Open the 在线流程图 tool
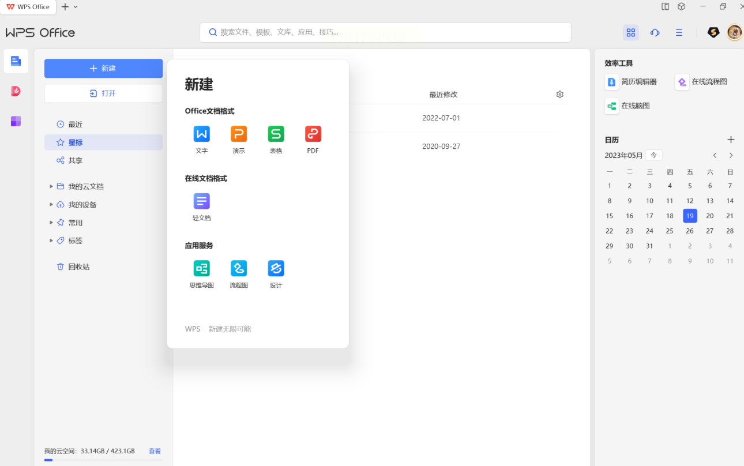744x466 pixels. tap(701, 82)
